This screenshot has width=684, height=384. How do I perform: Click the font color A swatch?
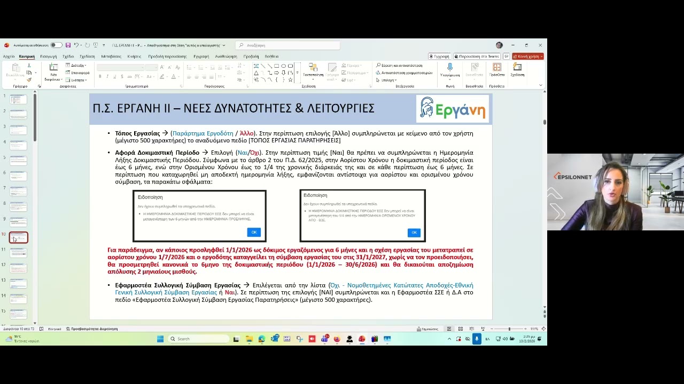pyautogui.click(x=173, y=77)
